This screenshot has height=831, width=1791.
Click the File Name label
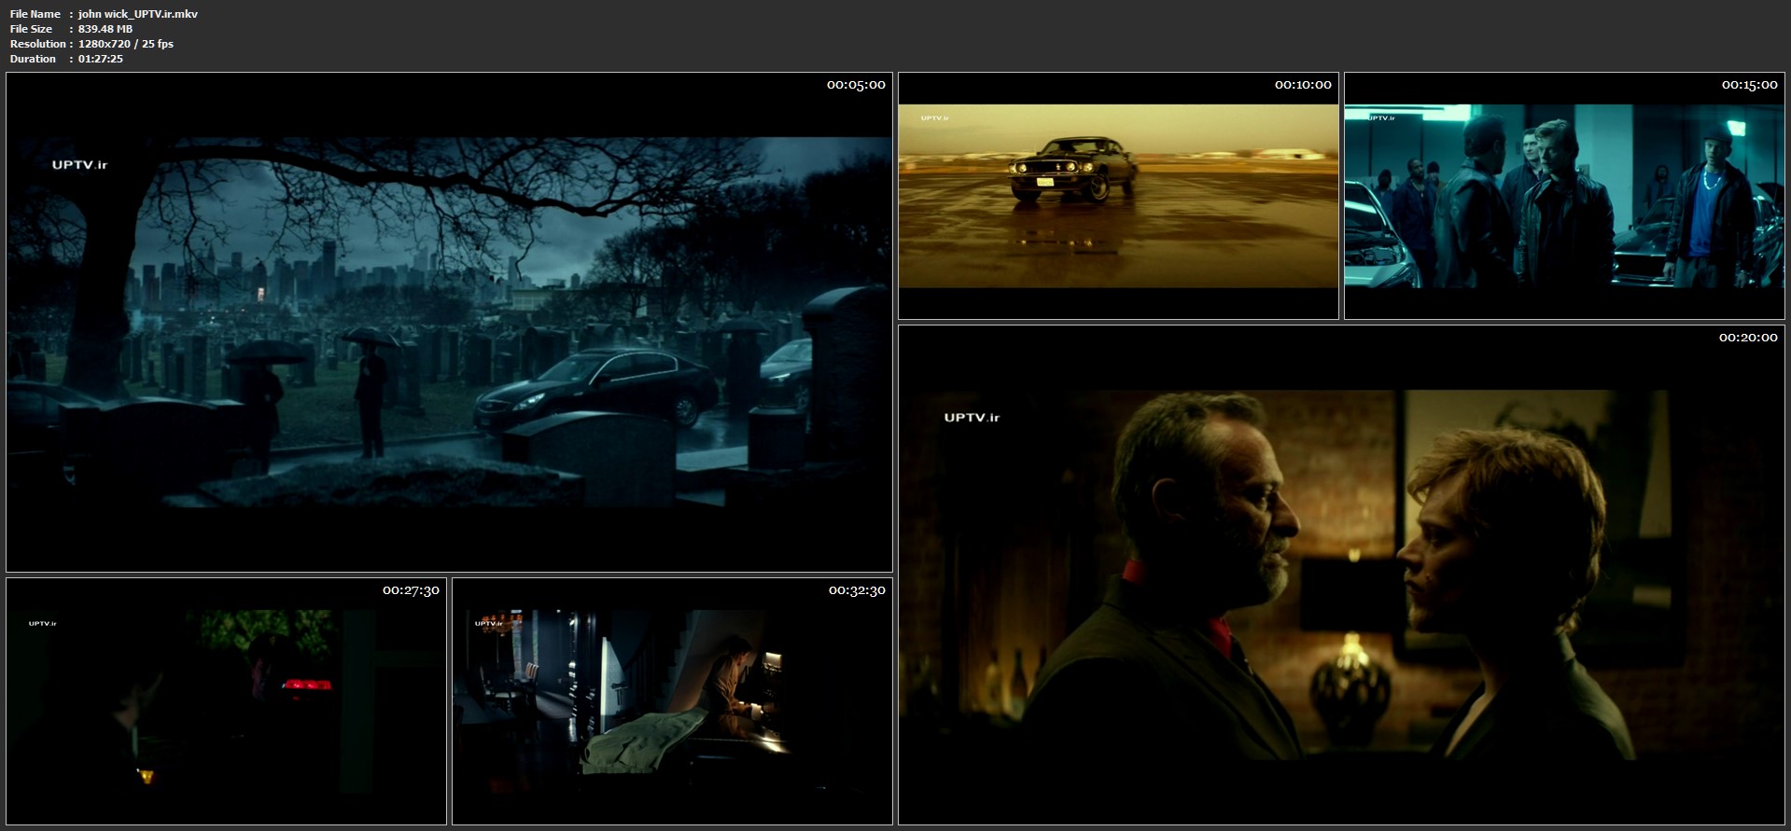point(35,14)
